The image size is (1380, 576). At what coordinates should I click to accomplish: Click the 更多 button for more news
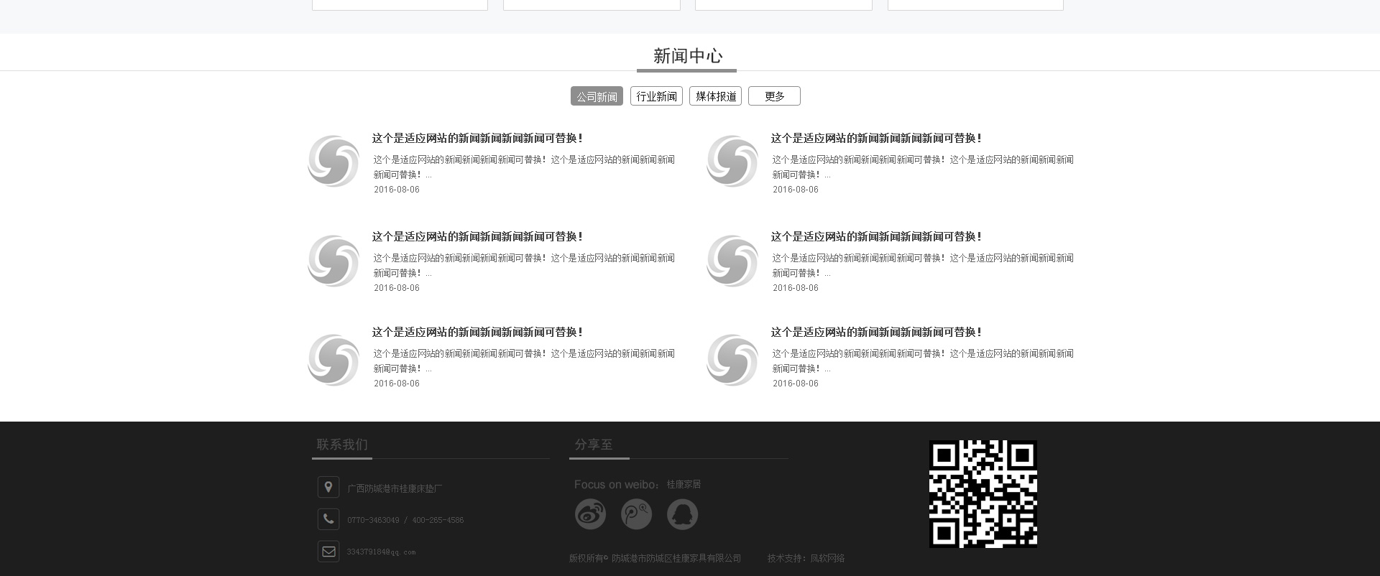click(x=774, y=96)
